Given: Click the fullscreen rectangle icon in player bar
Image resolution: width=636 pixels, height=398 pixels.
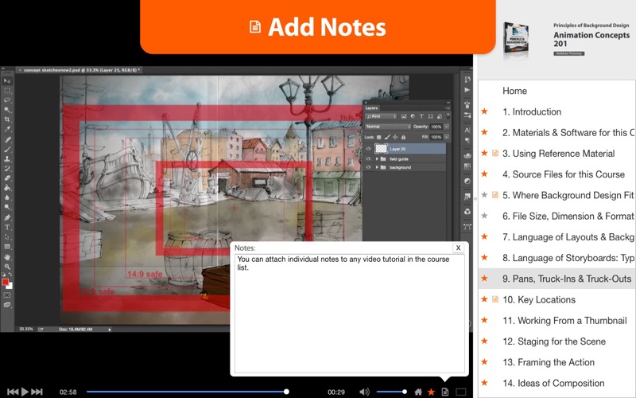Looking at the screenshot, I should coord(461,392).
